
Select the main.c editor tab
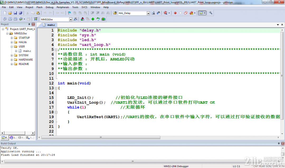click(49, 25)
